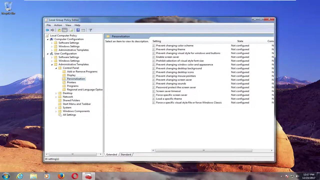Show hidden tray icons arrow
The image size is (320, 180).
(x=281, y=176)
